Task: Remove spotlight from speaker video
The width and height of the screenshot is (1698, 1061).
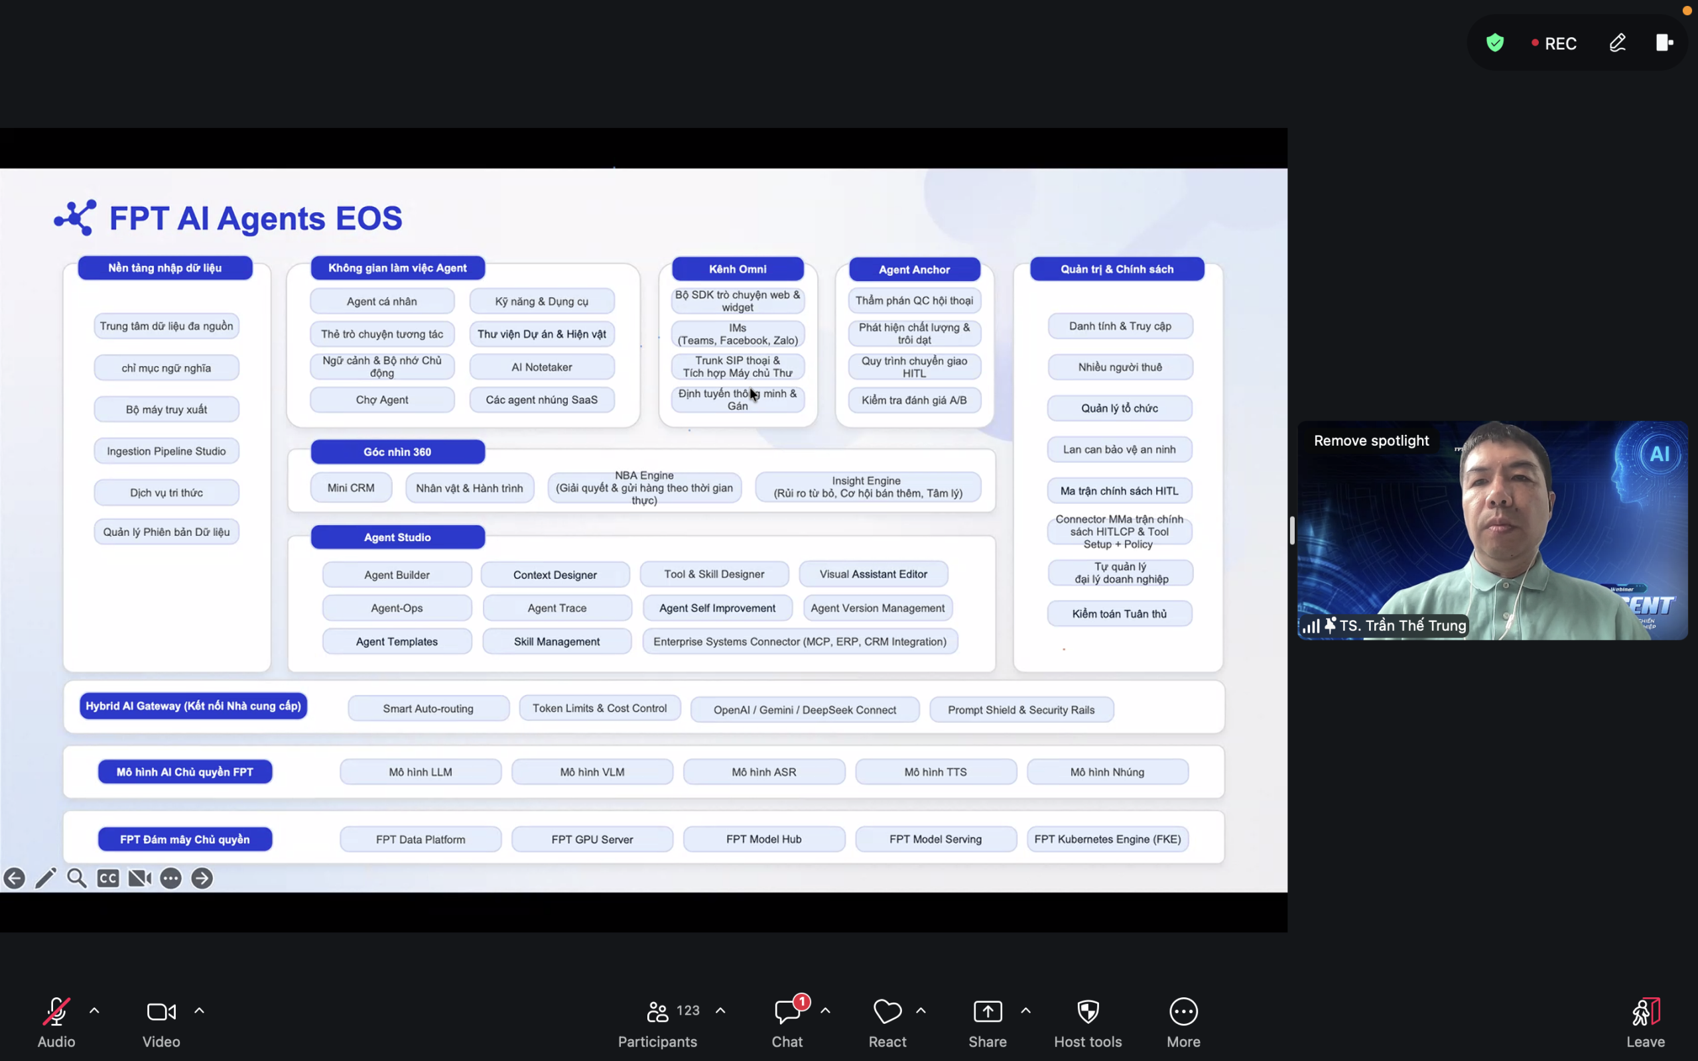Action: coord(1371,441)
